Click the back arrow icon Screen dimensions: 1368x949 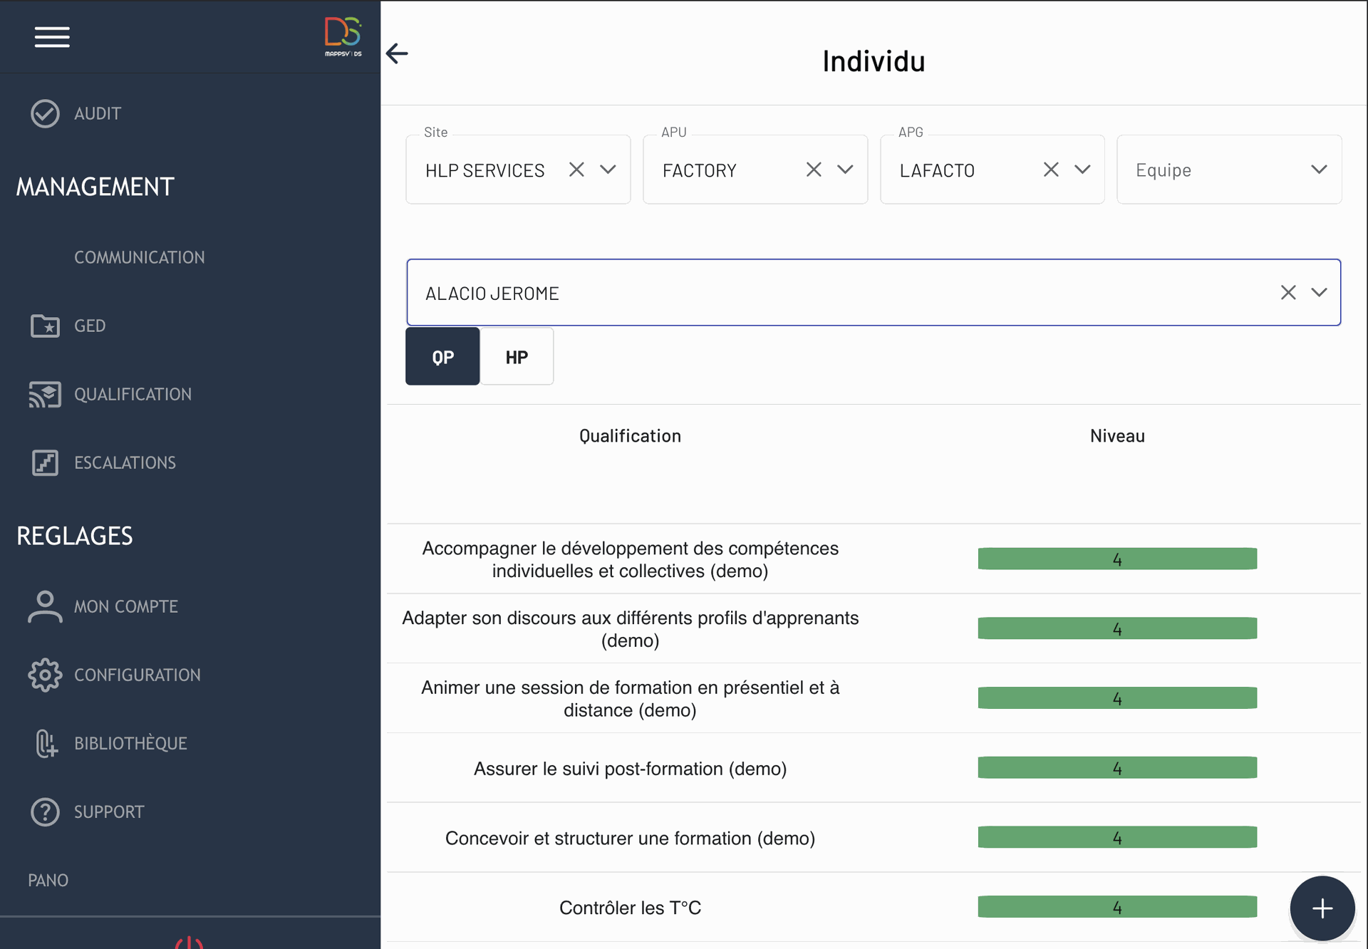(x=397, y=53)
